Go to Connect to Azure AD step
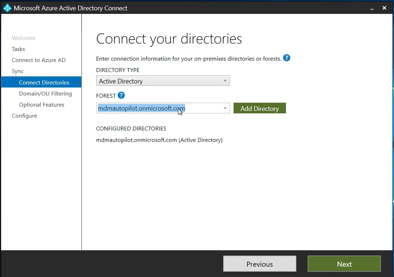 pos(39,60)
